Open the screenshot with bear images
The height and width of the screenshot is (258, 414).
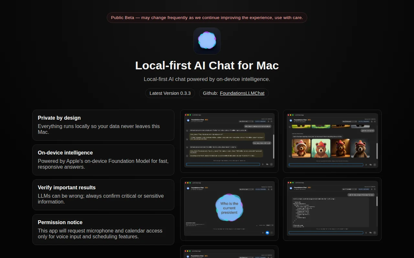(x=332, y=141)
